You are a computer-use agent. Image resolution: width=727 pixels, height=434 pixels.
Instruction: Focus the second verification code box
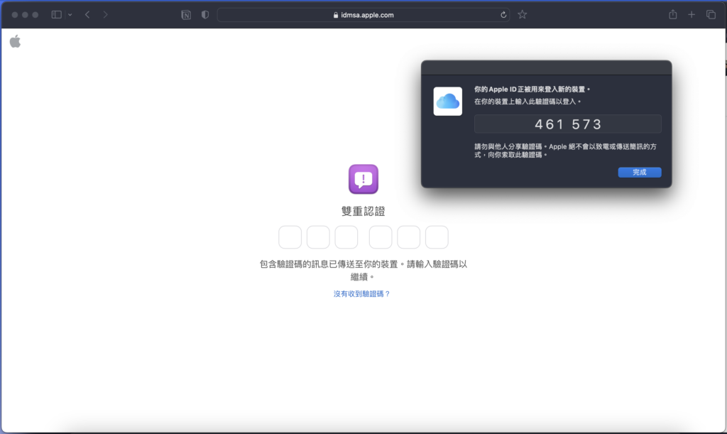coord(318,237)
